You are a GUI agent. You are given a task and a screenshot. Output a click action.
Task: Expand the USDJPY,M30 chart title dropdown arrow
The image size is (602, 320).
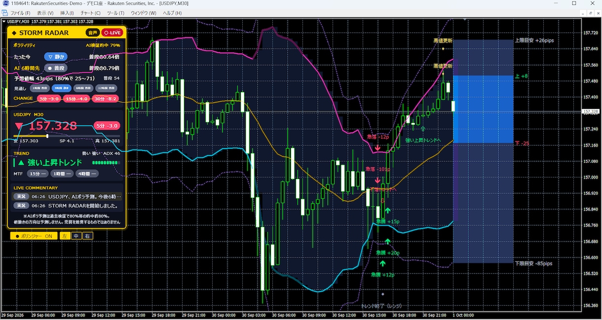(x=4, y=22)
